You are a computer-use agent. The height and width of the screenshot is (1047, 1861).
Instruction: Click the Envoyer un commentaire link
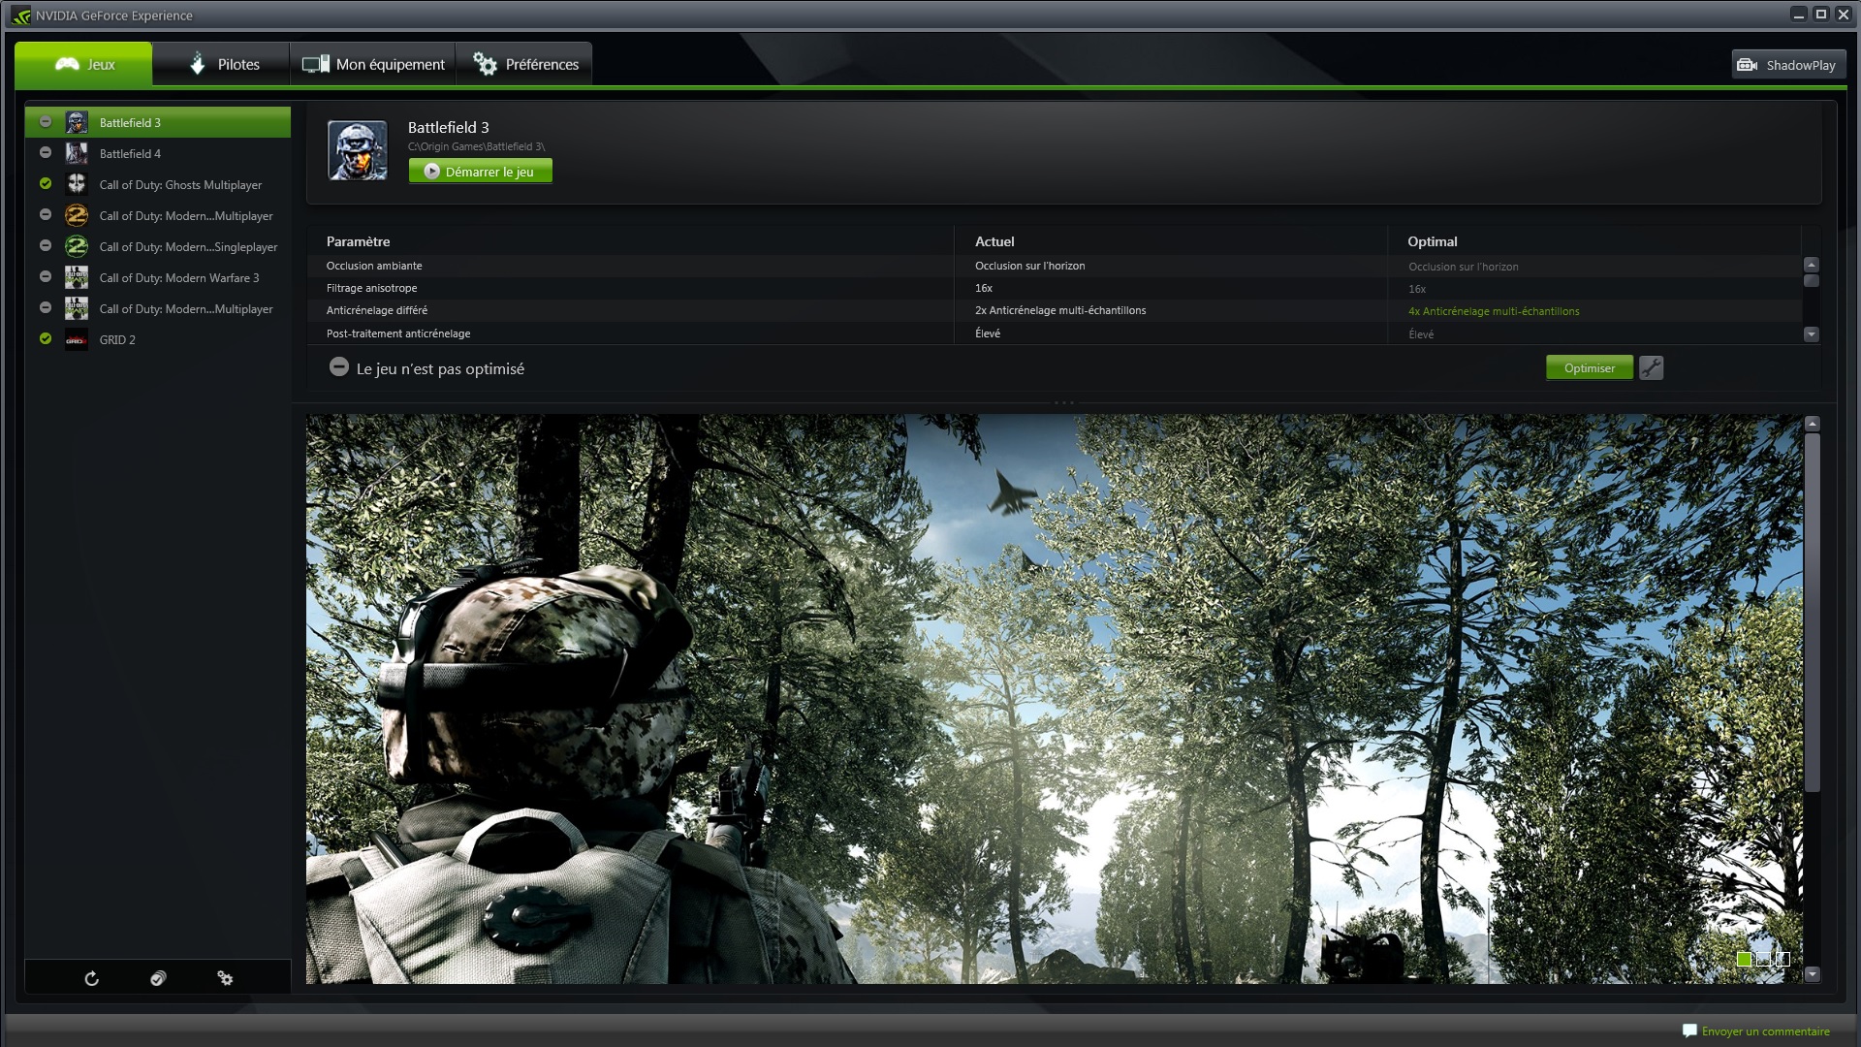[1766, 1031]
